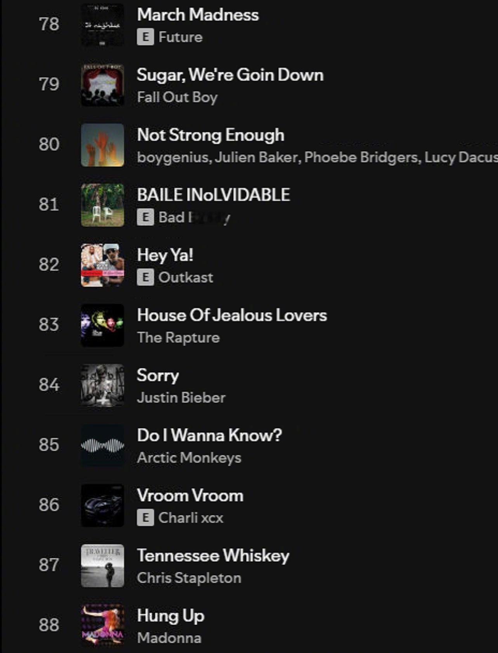Viewport: 498px width, 653px height.
Task: Click the explicit badge beside Charli xcx
Action: click(145, 518)
